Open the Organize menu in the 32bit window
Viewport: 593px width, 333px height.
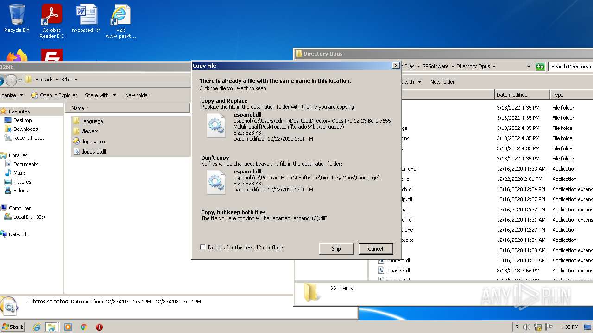pyautogui.click(x=11, y=95)
